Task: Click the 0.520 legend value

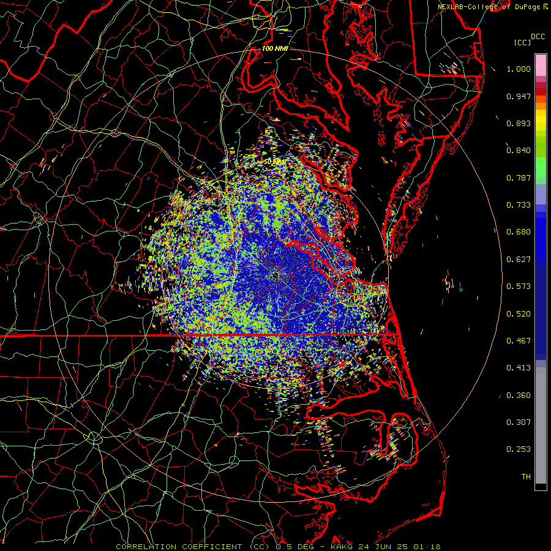Action: (519, 314)
